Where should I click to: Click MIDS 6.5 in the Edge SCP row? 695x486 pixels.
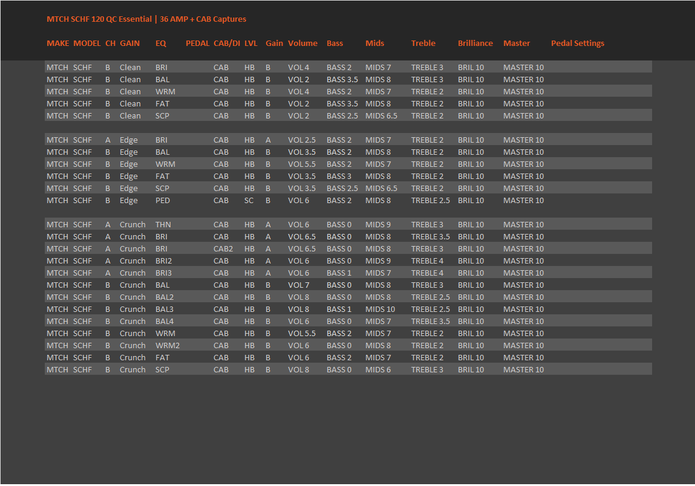pyautogui.click(x=381, y=188)
